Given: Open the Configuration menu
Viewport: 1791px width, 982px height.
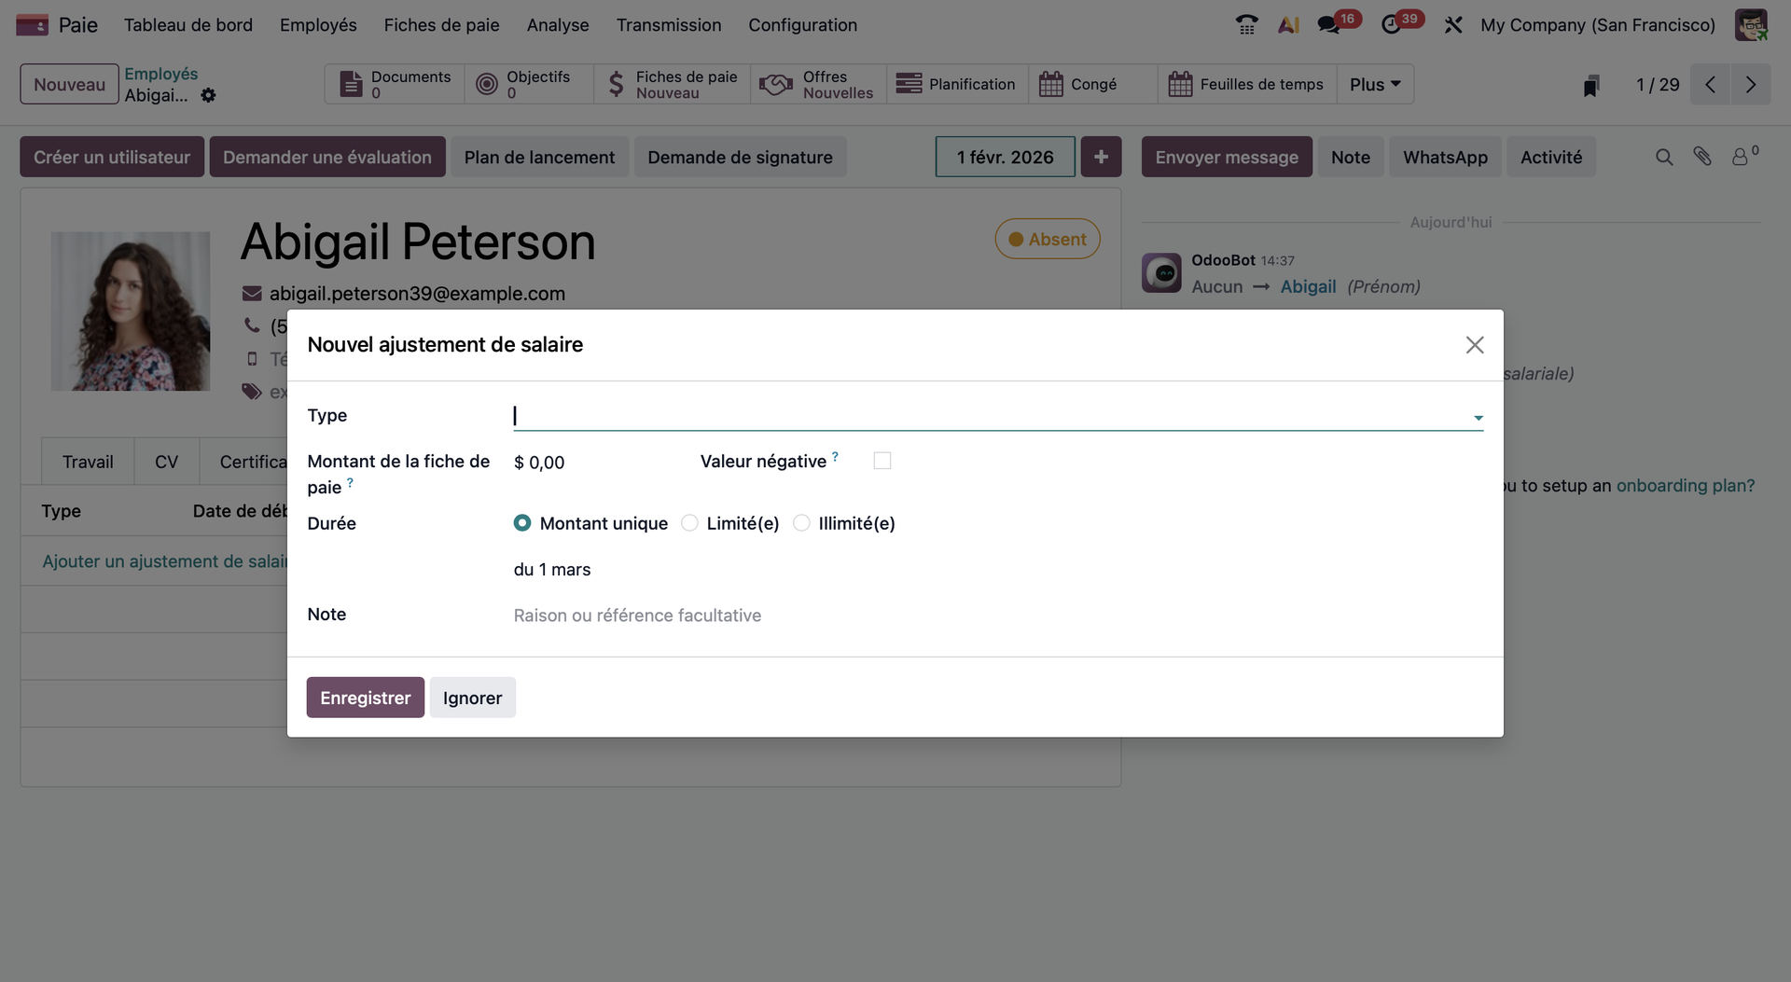Looking at the screenshot, I should click(802, 25).
